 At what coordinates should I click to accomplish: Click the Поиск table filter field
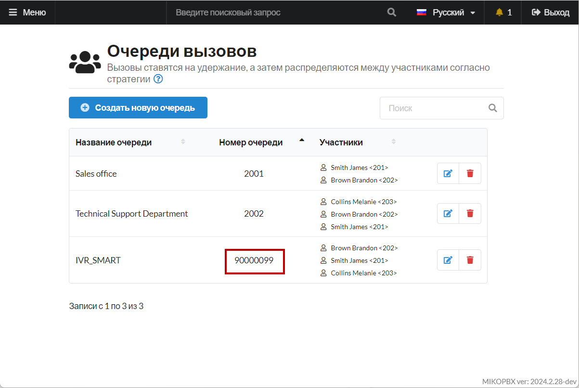pos(433,108)
